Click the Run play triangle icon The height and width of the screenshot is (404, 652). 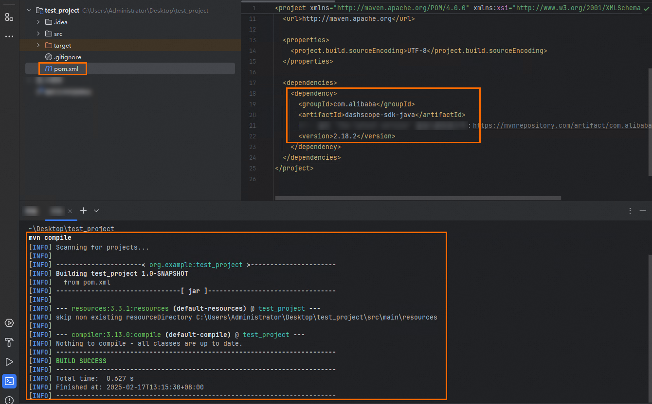click(9, 362)
